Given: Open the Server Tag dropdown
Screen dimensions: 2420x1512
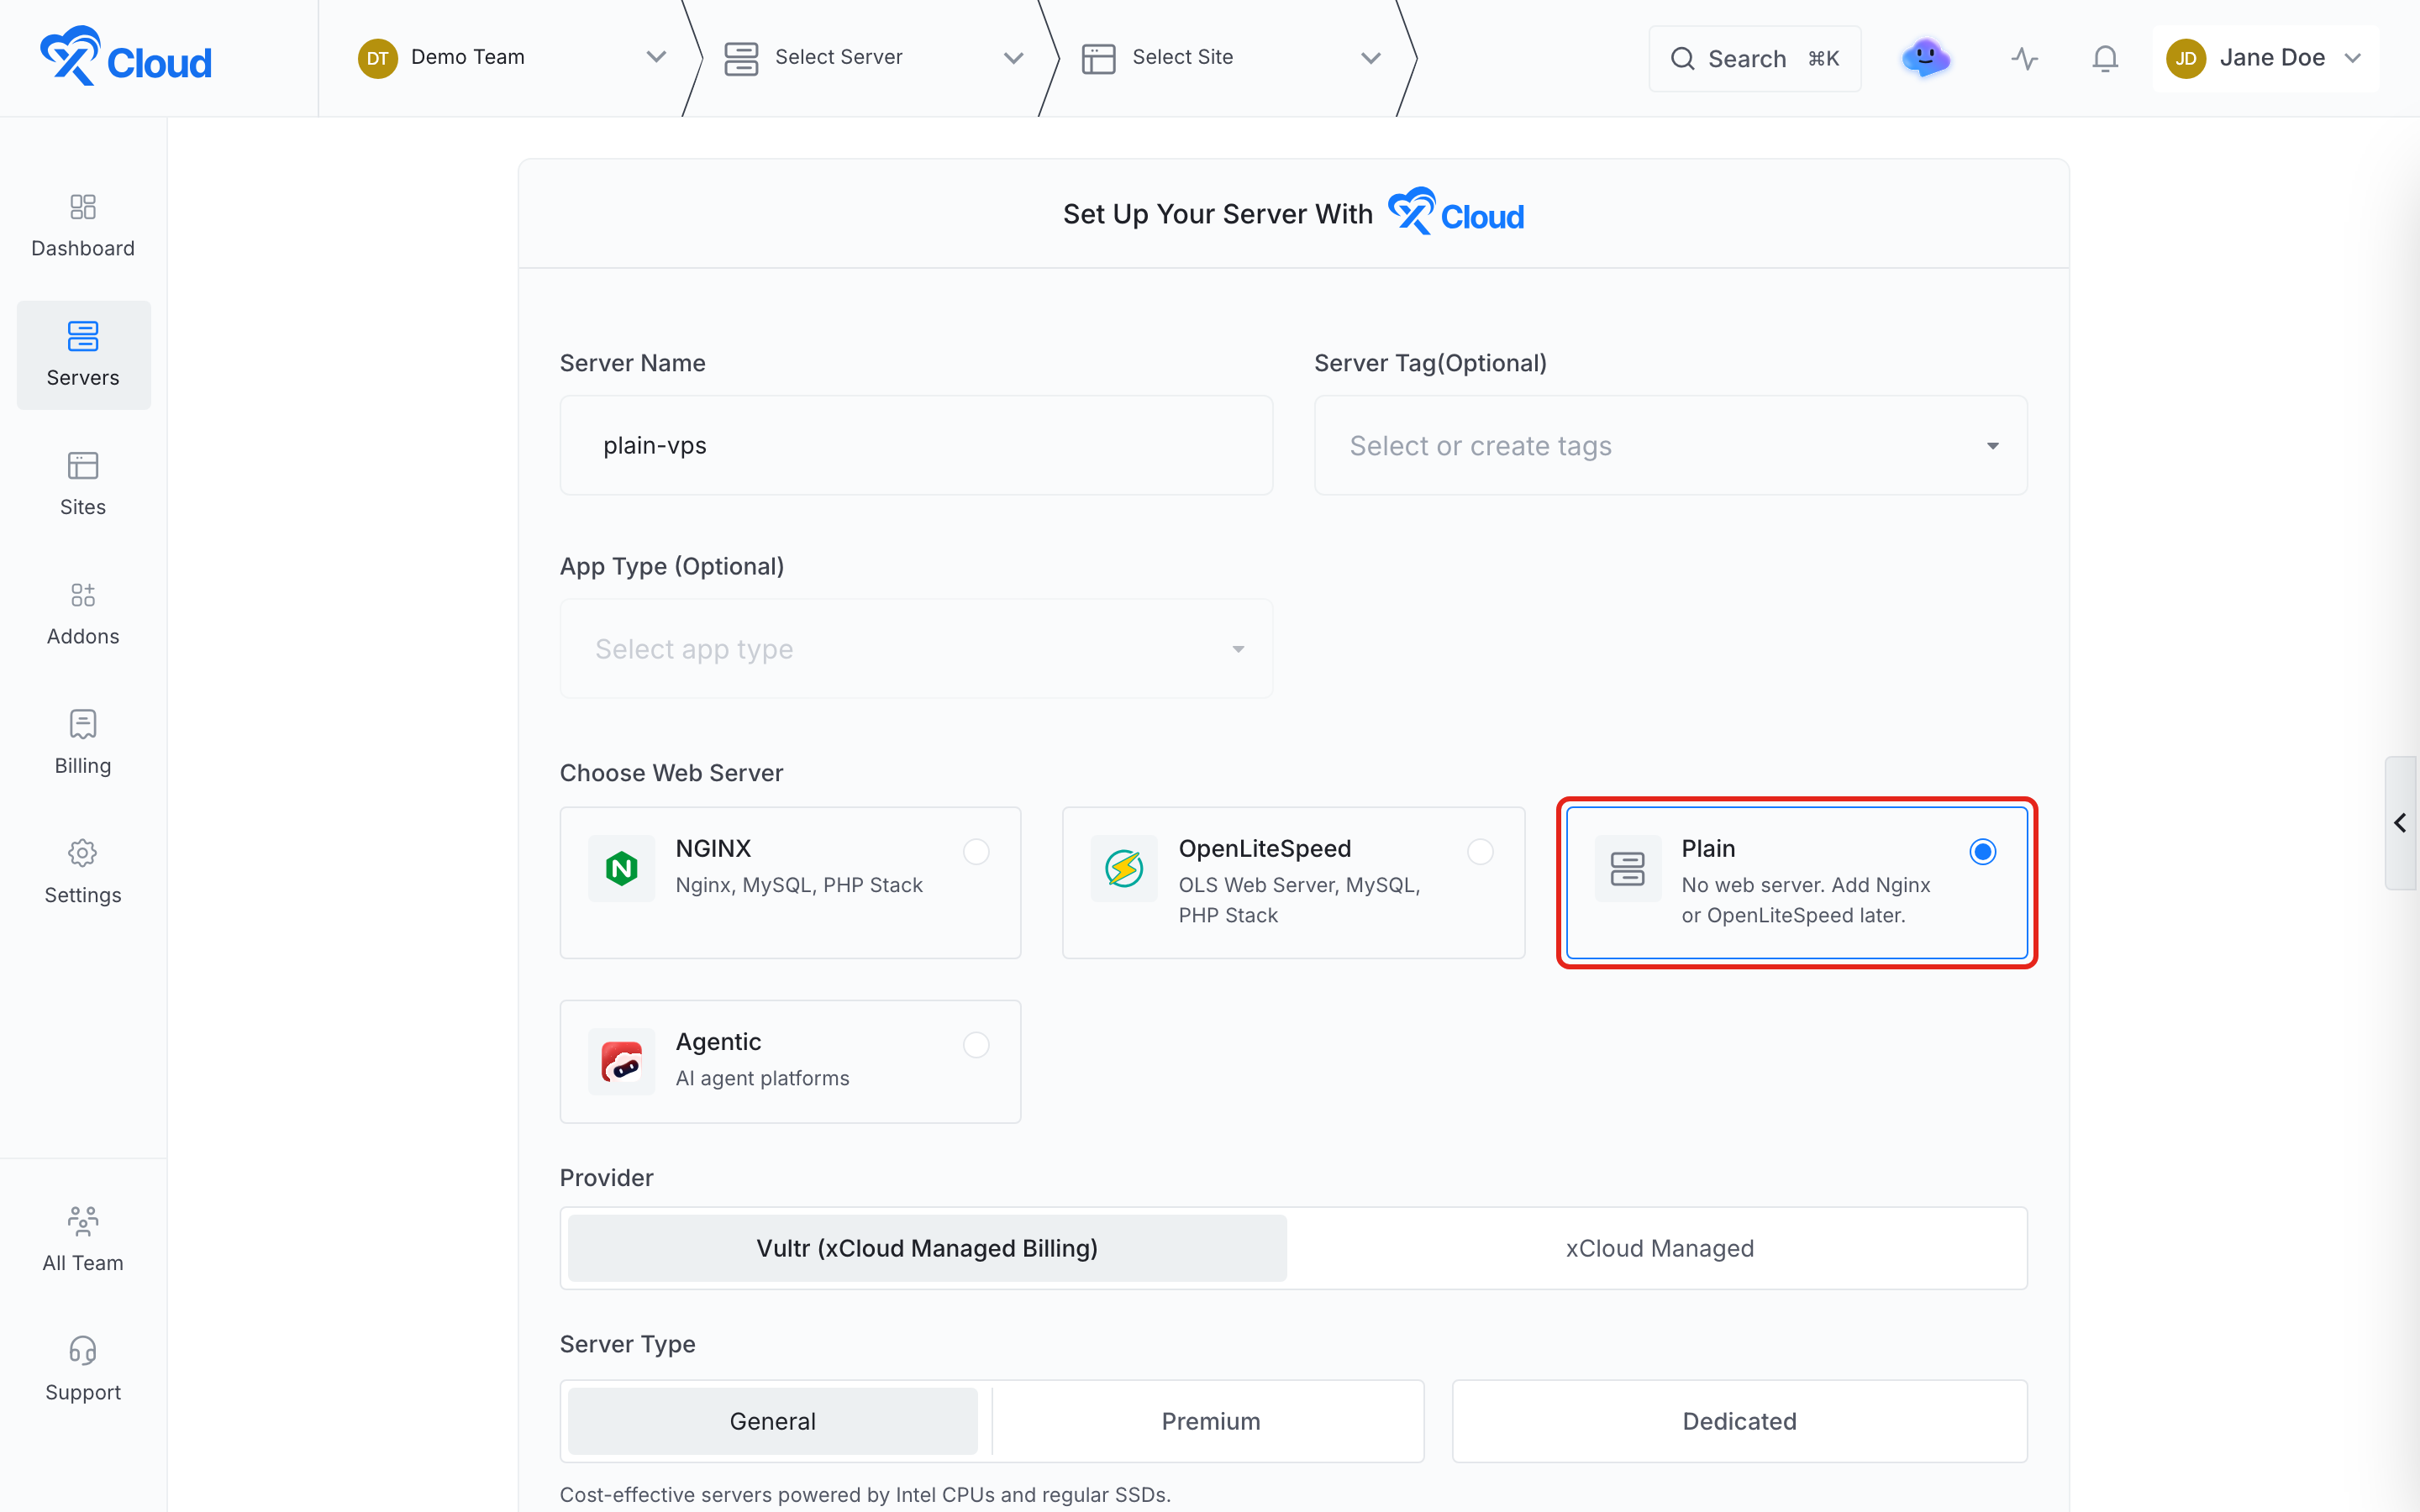Looking at the screenshot, I should click(x=1670, y=445).
